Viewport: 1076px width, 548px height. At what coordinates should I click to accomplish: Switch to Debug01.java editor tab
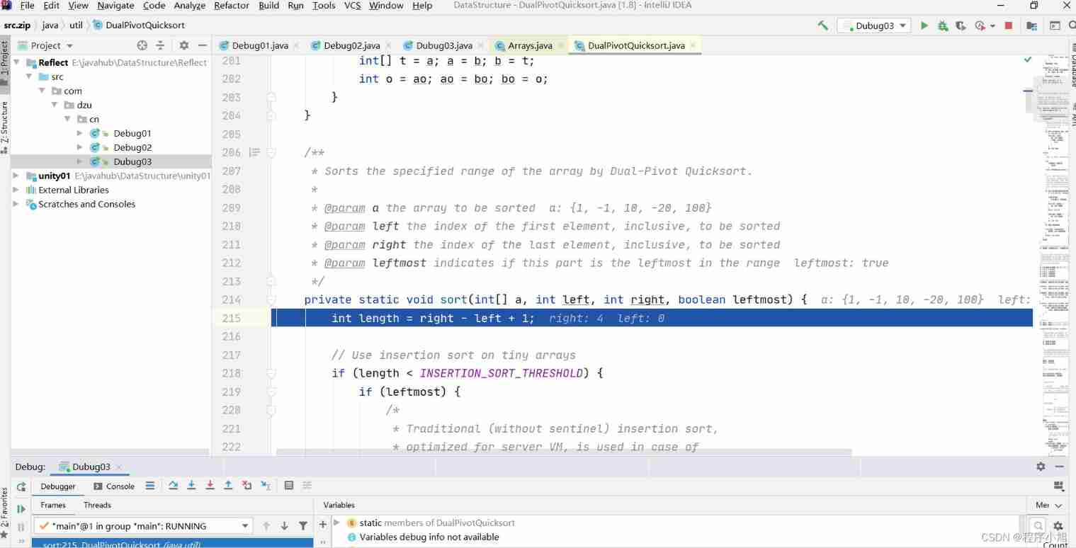coord(260,45)
